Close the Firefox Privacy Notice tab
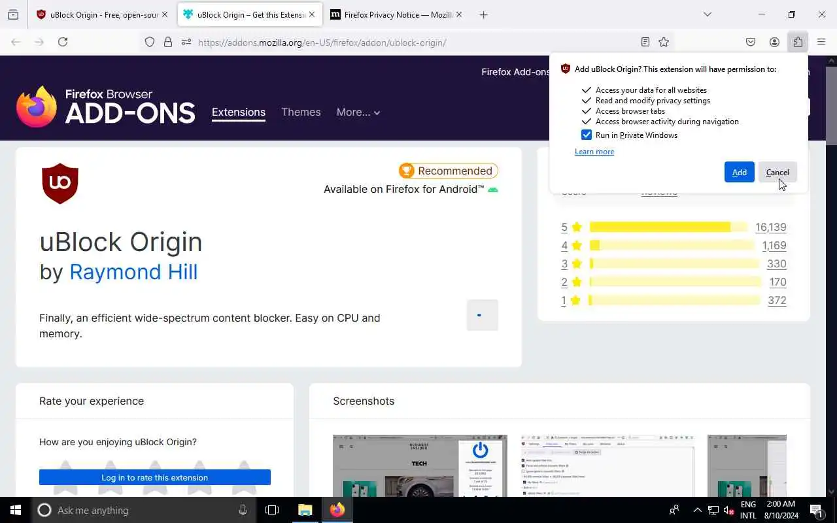The image size is (837, 523). [x=459, y=14]
